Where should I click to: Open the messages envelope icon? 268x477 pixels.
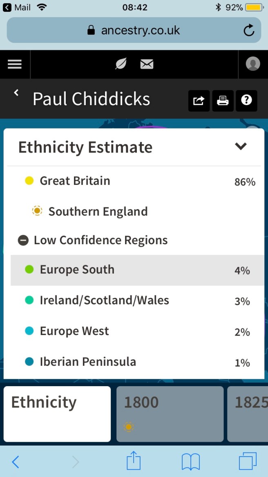point(147,64)
